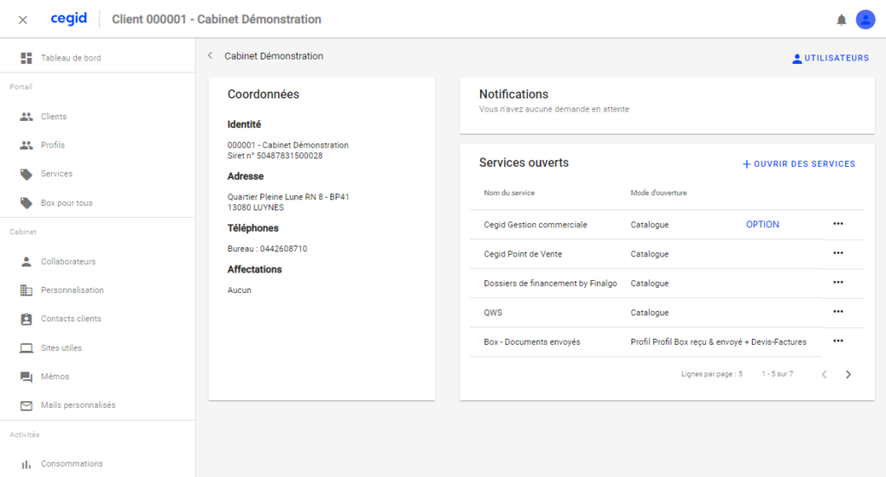886x477 pixels.
Task: Open options menu for Cegid Gestion commerciale
Action: (x=838, y=224)
